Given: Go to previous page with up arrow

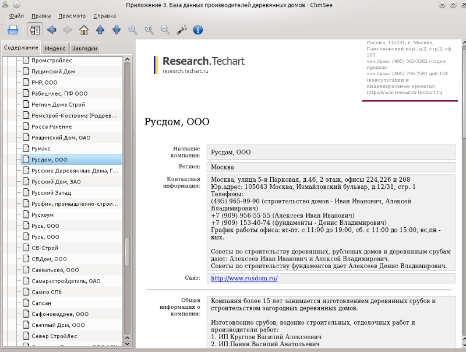Looking at the screenshot, I should (100, 30).
